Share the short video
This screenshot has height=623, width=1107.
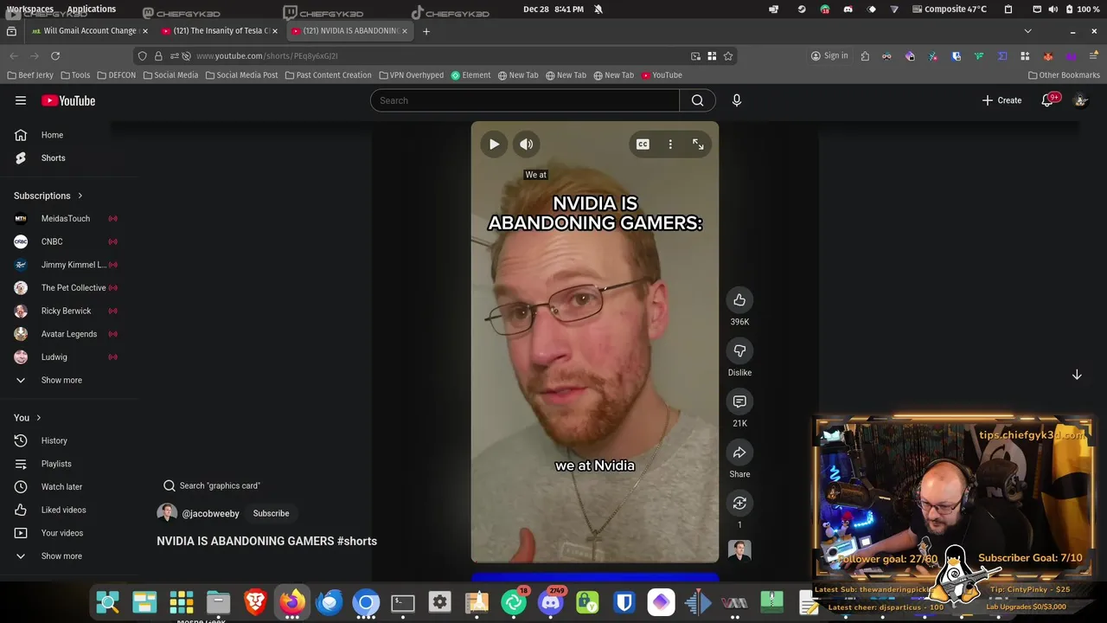click(x=739, y=453)
